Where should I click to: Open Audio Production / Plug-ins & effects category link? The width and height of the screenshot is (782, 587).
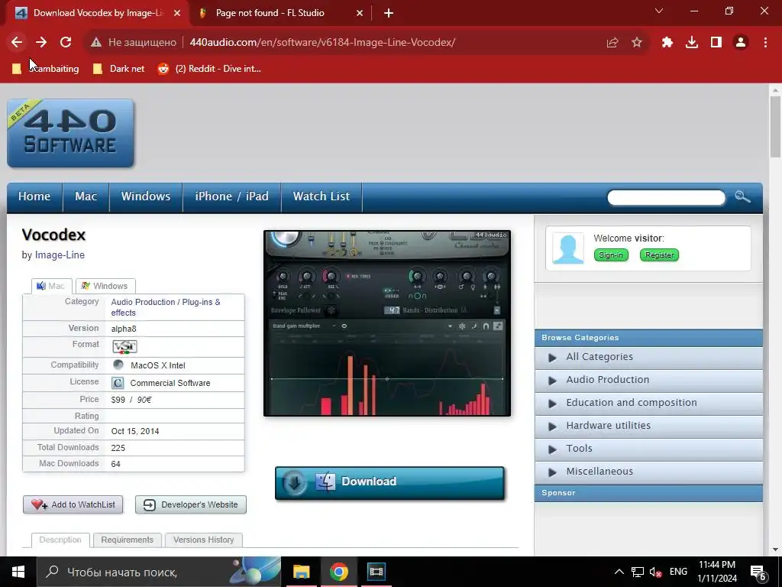(166, 307)
